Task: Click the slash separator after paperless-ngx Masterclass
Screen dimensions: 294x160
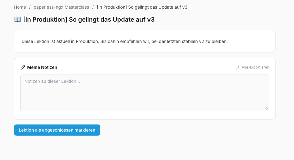Action: tap(93, 7)
